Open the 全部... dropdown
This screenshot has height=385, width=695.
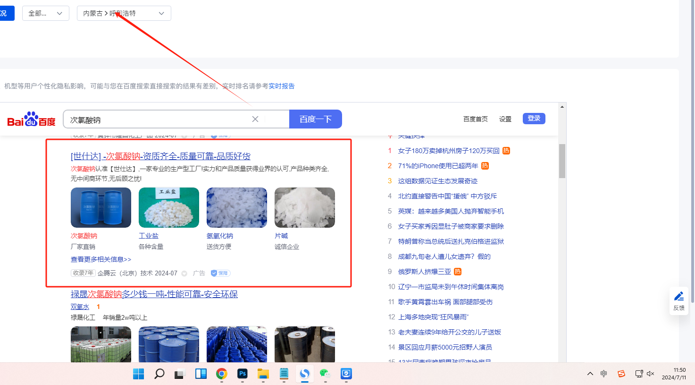pos(46,13)
